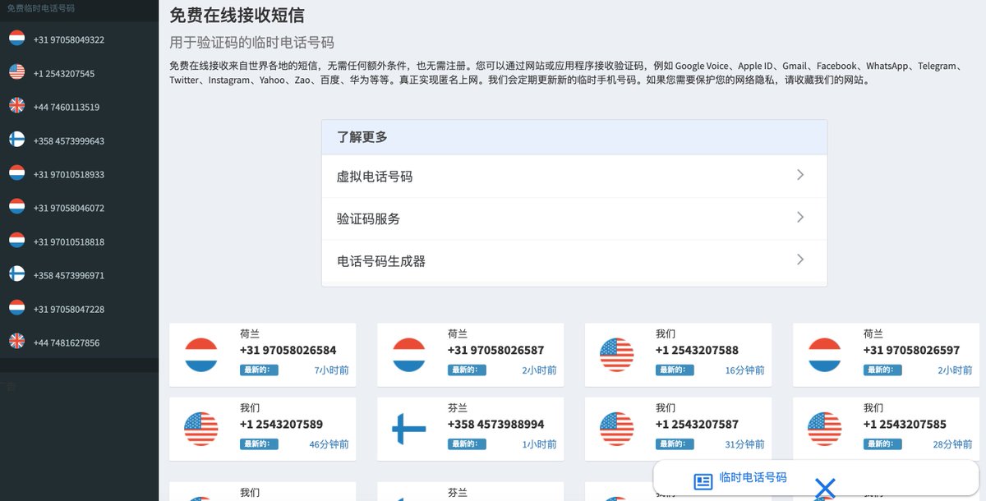Click the flag on card +31 97058026597
The height and width of the screenshot is (501, 986).
click(x=824, y=355)
